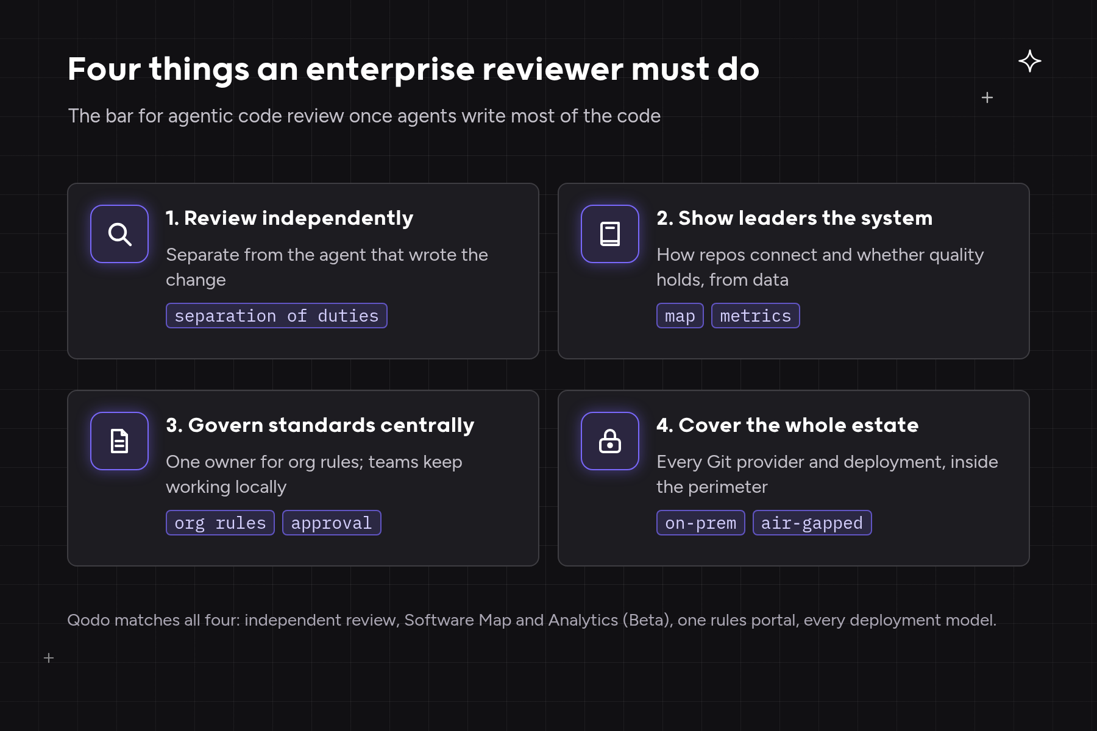The width and height of the screenshot is (1097, 731).
Task: Click the '2. Show leaders the system' heading
Action: [795, 218]
